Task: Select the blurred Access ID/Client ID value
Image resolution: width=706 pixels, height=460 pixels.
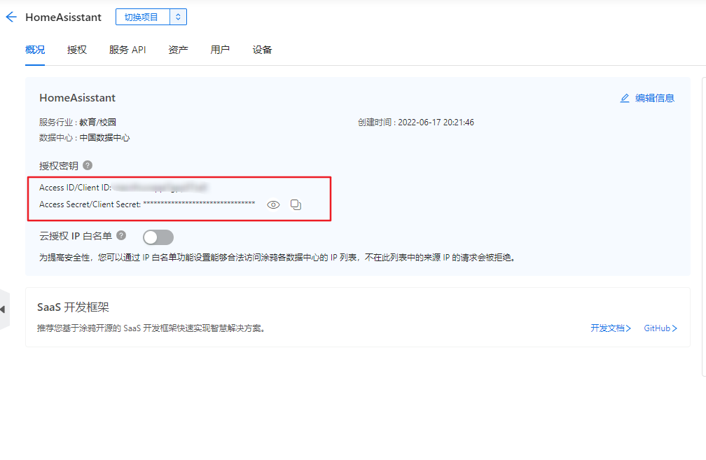Action: [160, 187]
